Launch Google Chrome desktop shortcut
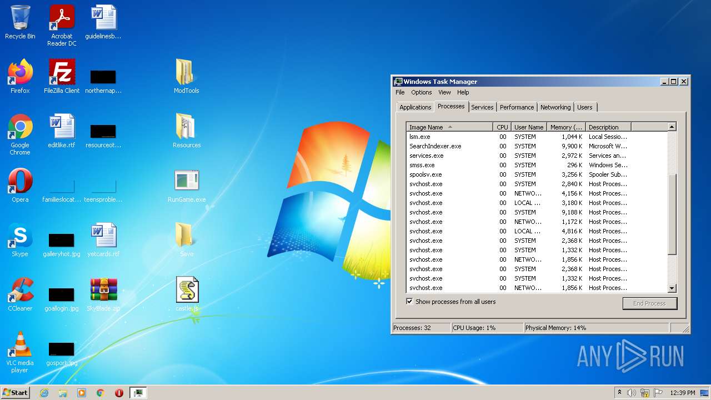This screenshot has height=400, width=711. pos(20,134)
